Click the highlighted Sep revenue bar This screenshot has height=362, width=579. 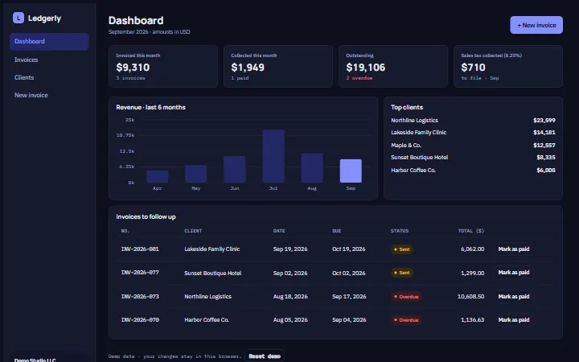(351, 171)
